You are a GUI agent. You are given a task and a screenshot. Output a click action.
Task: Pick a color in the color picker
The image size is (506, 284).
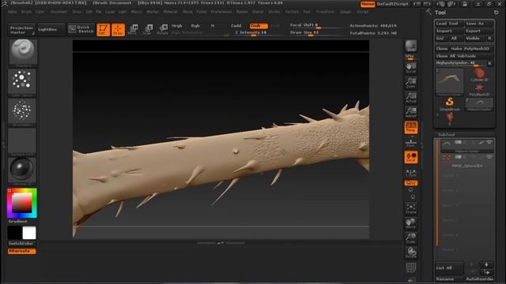tap(22, 203)
